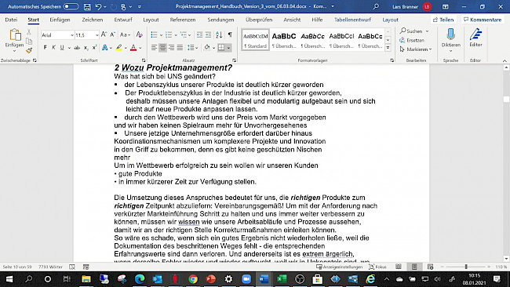Switch to Web Layout view
The image size is (510, 287).
click(430, 267)
